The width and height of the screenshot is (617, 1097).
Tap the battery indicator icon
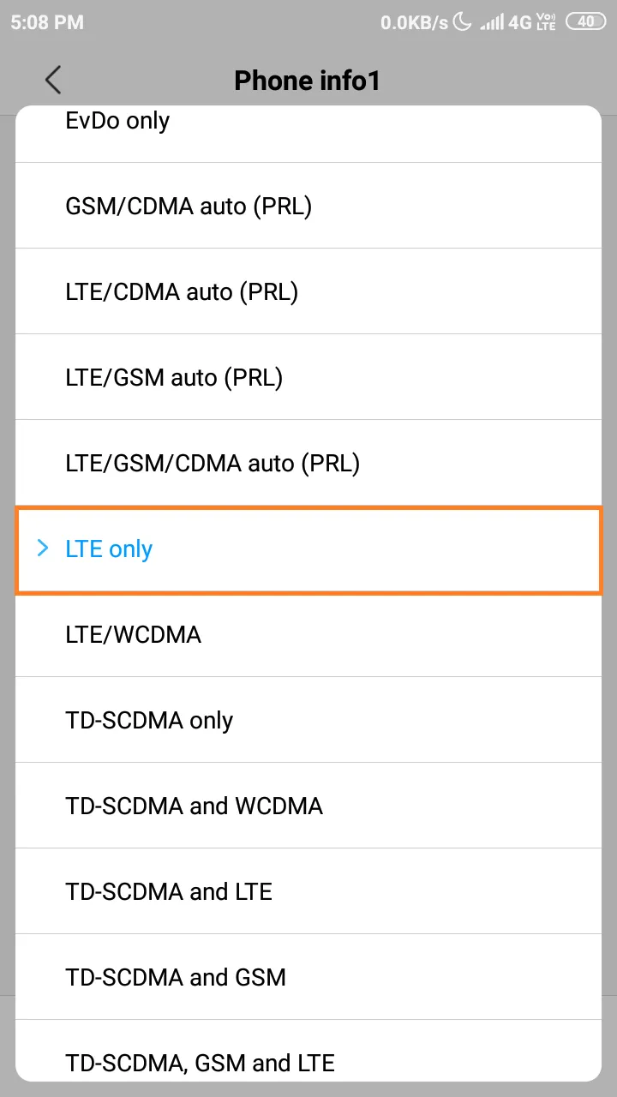click(x=586, y=22)
